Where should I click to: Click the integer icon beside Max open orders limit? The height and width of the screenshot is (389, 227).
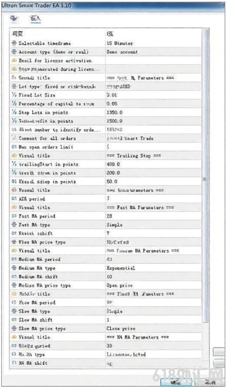click(14, 147)
